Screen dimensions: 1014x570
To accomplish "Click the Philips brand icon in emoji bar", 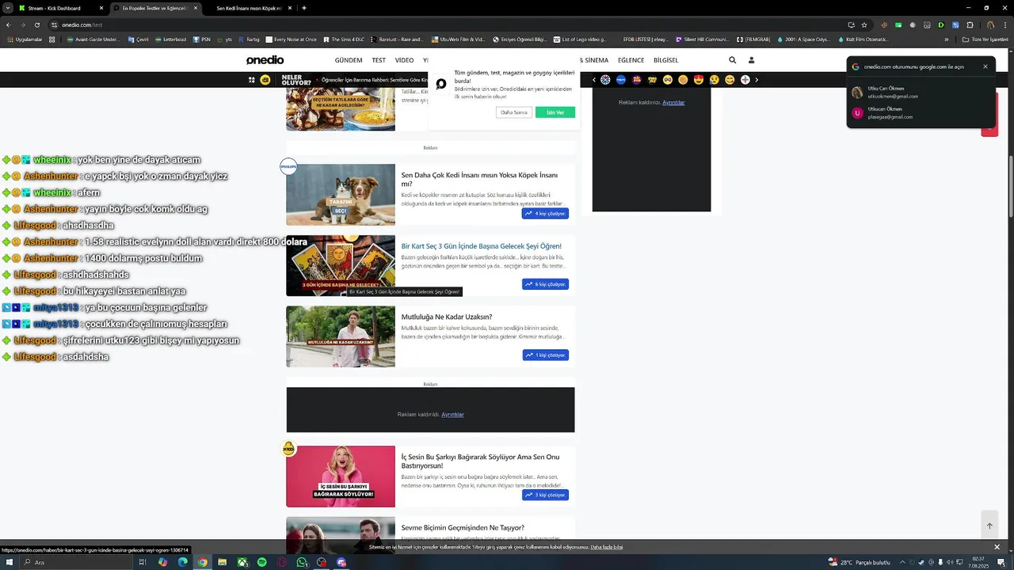I will pos(621,80).
